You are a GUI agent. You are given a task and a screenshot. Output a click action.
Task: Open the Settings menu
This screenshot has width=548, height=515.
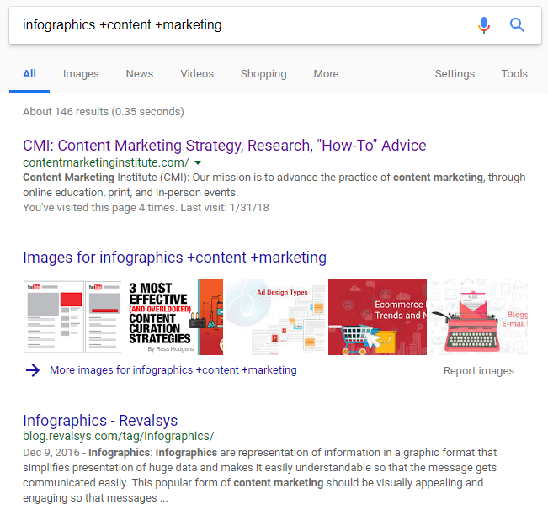point(455,74)
